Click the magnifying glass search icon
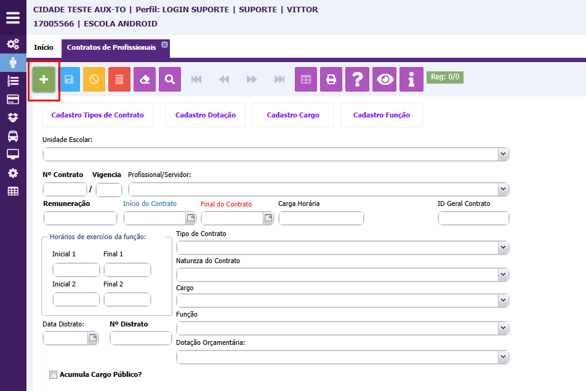The height and width of the screenshot is (391, 586). click(x=170, y=79)
